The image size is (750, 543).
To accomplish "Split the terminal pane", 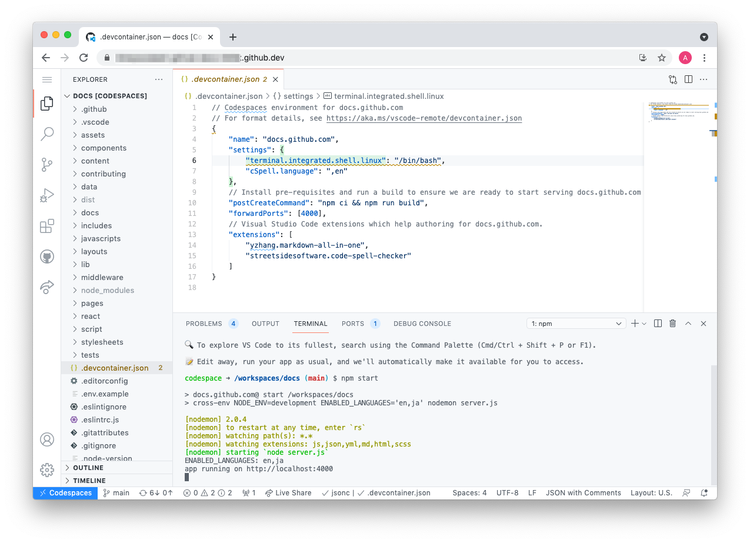I will coord(657,323).
